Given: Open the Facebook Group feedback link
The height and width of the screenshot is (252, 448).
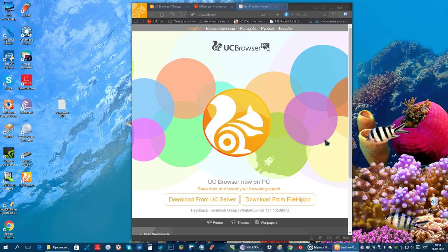Looking at the screenshot, I should (x=223, y=210).
